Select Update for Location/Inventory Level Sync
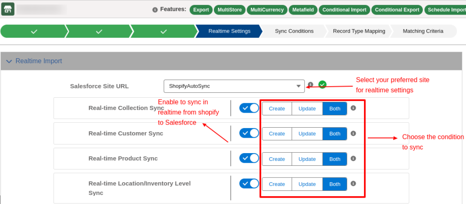The image size is (466, 204). 307,184
